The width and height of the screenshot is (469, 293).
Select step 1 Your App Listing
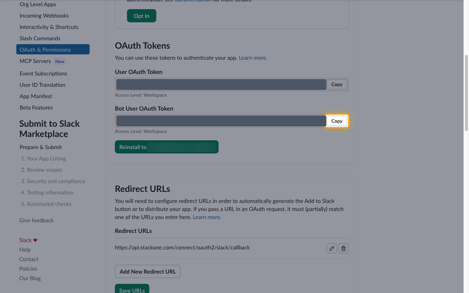(44, 158)
